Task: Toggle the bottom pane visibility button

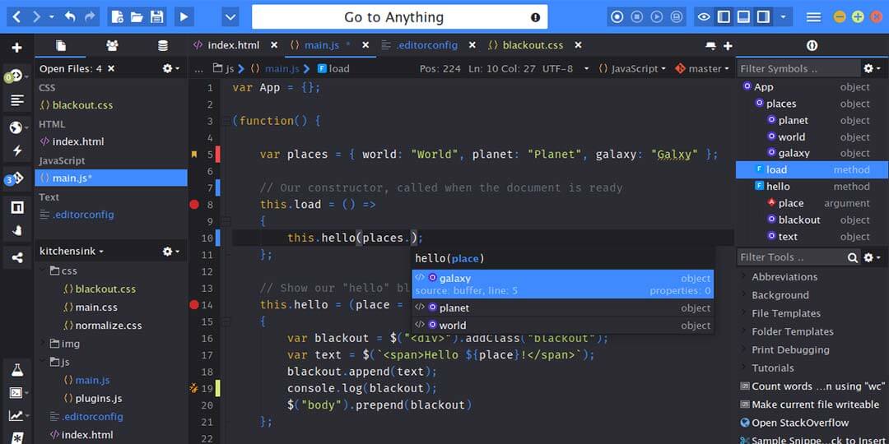Action: [743, 16]
